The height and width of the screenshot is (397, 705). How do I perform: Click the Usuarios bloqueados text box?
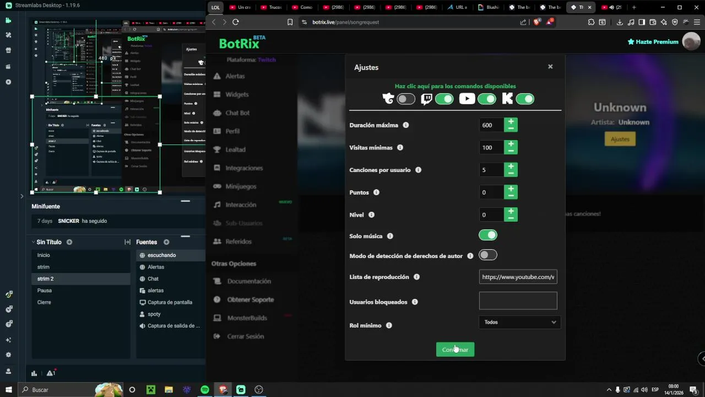(518, 301)
